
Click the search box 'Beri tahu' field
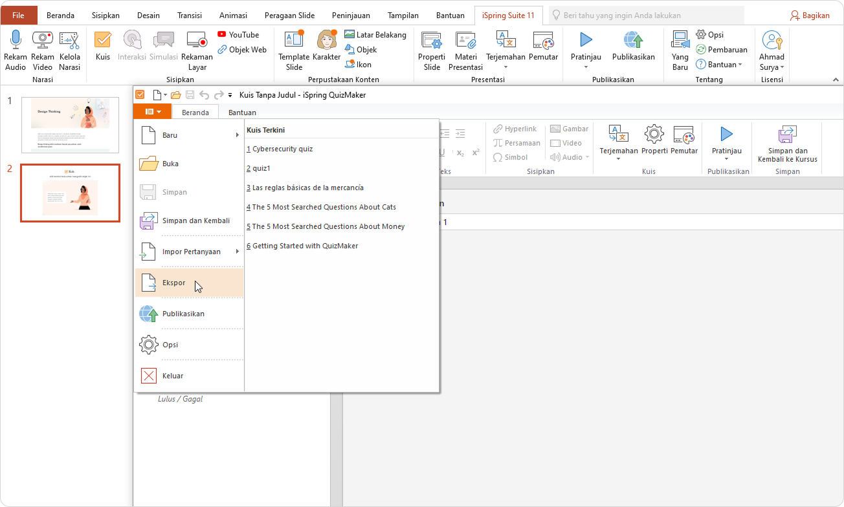coord(647,16)
